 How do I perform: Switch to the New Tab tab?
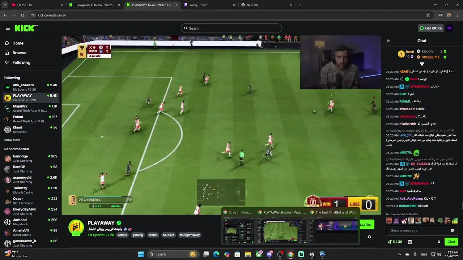[266, 5]
